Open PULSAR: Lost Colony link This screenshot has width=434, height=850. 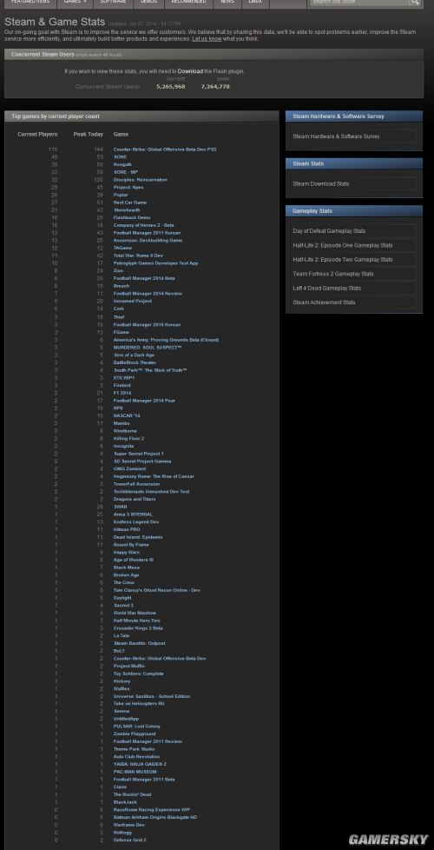click(137, 727)
